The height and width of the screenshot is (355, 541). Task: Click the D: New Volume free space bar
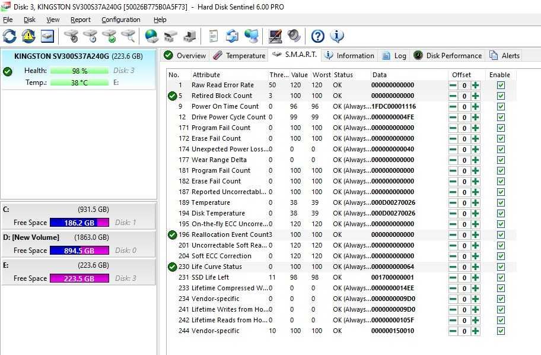79,251
